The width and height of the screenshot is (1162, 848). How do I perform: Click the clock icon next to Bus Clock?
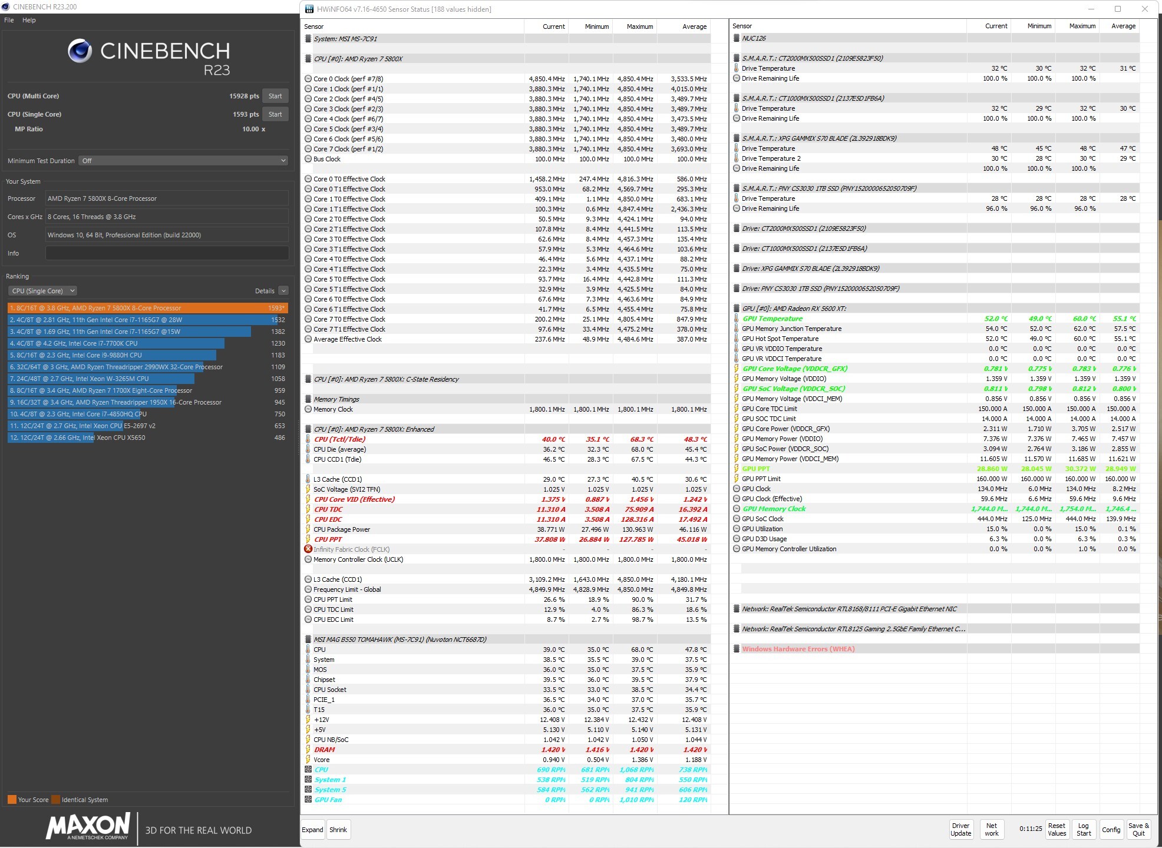(x=308, y=159)
